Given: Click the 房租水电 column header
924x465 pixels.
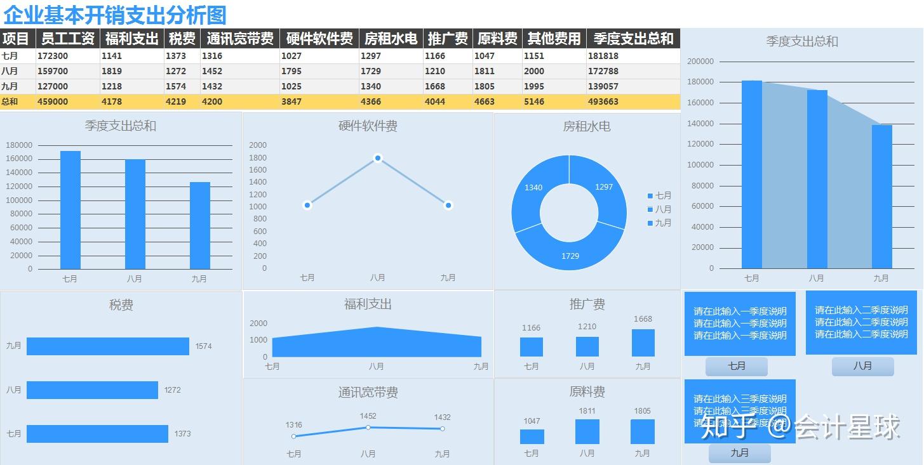Looking at the screenshot, I should coord(391,39).
